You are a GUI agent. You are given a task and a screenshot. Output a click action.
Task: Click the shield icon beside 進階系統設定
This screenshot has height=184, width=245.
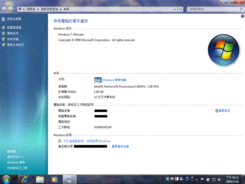click(x=3, y=45)
